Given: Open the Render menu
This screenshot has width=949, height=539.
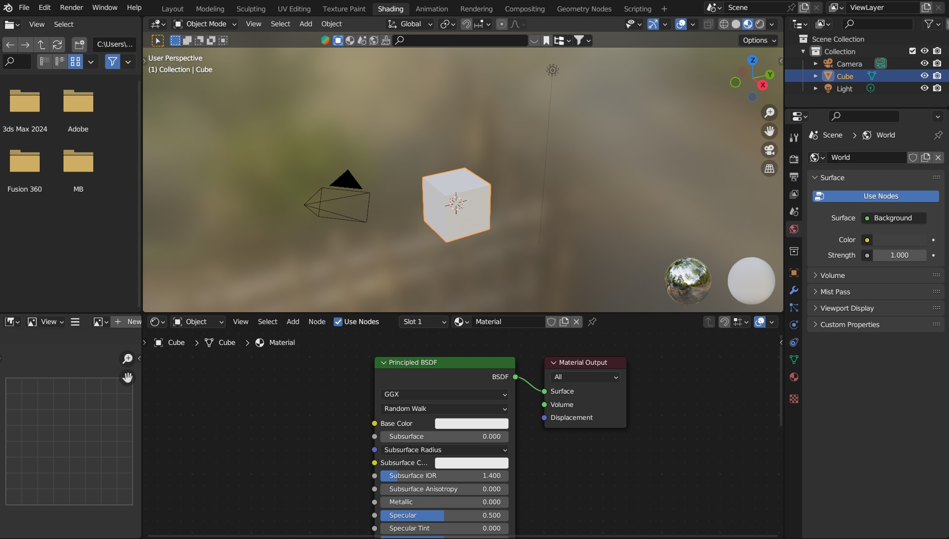Looking at the screenshot, I should [71, 7].
